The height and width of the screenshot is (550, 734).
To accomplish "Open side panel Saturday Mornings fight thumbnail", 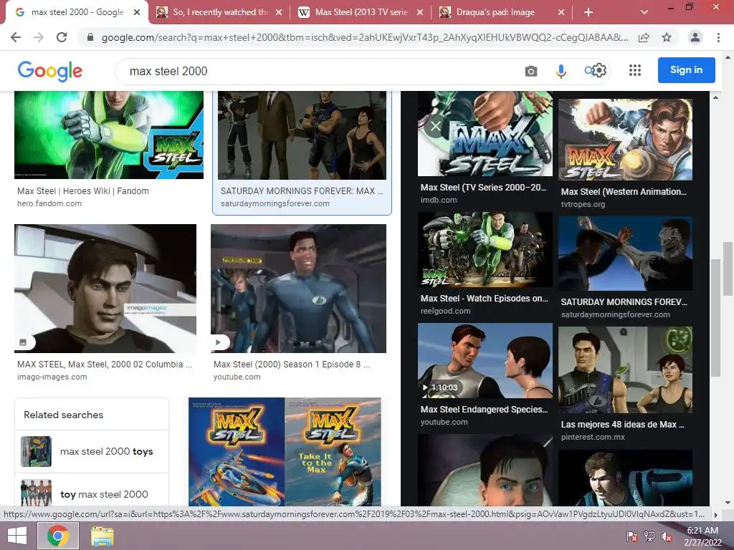I will tap(625, 254).
